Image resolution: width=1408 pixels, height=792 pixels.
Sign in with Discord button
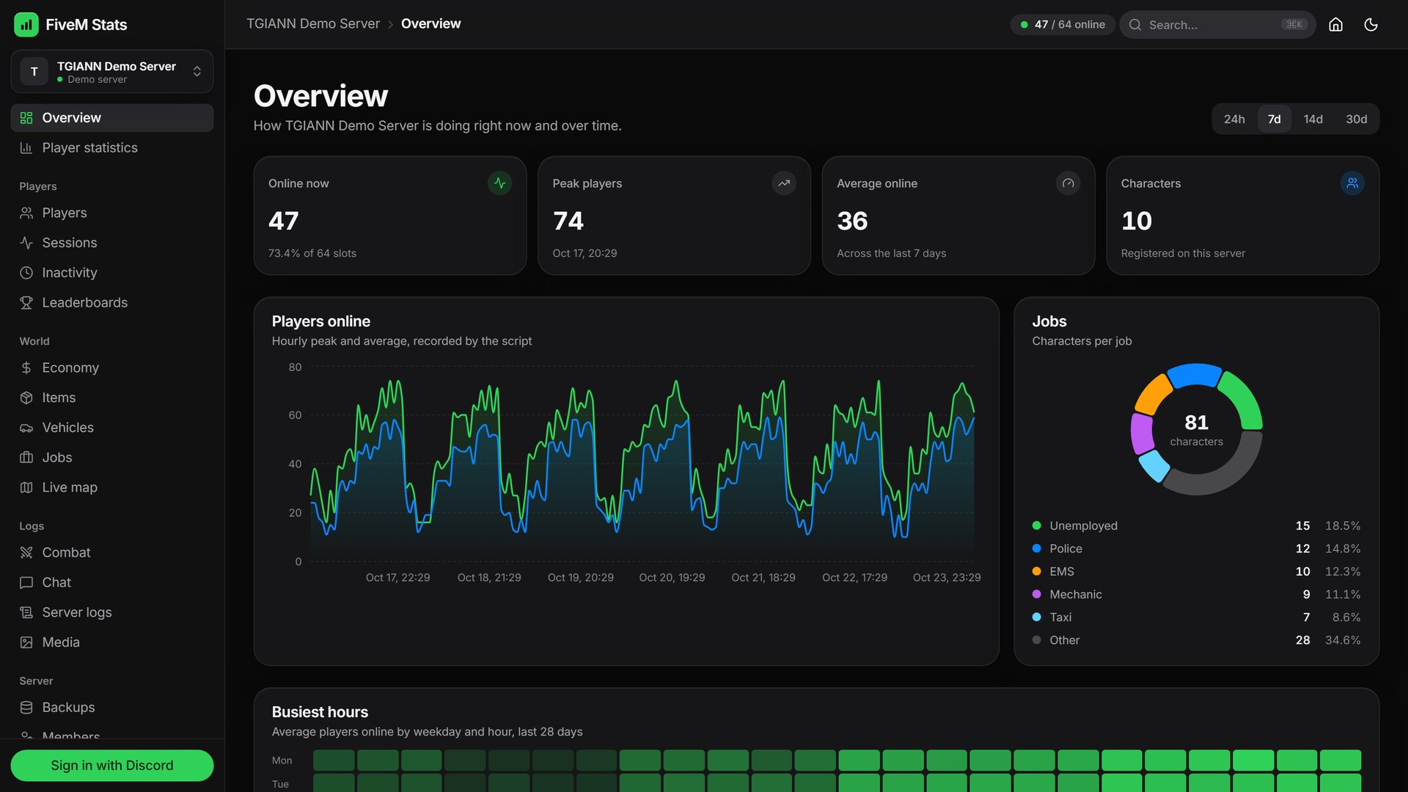coord(112,765)
